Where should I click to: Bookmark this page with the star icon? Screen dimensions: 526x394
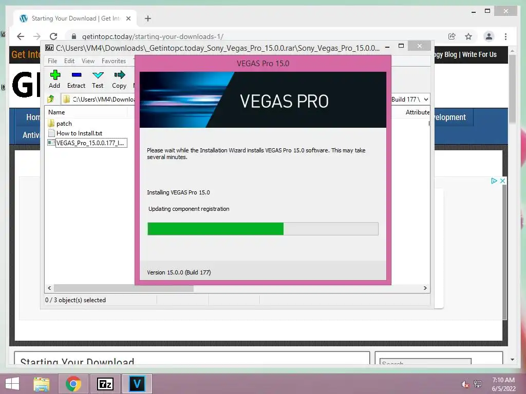[x=468, y=36]
